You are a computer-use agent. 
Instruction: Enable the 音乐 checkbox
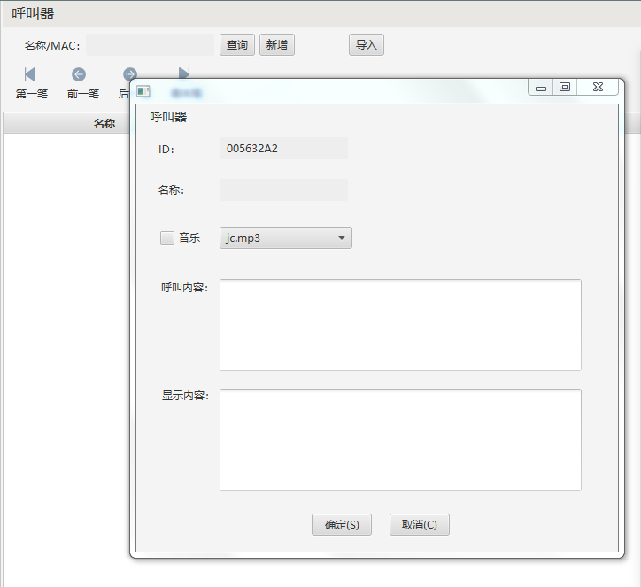[x=166, y=237]
